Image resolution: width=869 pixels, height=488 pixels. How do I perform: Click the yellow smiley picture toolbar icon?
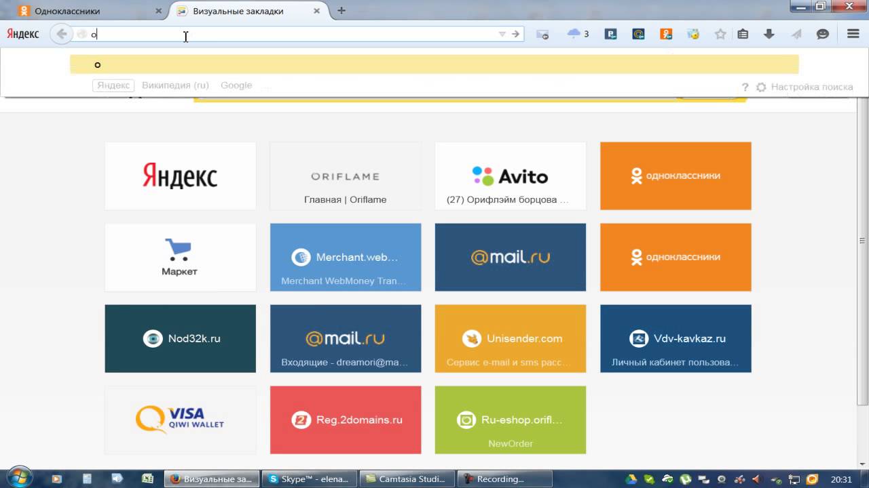[693, 34]
